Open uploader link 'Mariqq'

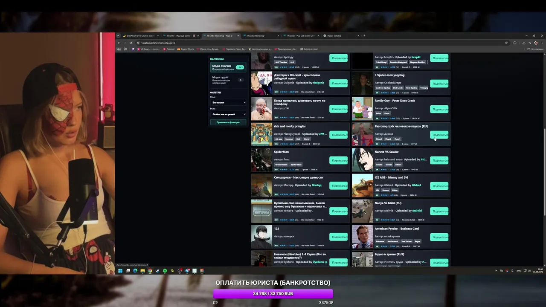(317, 185)
